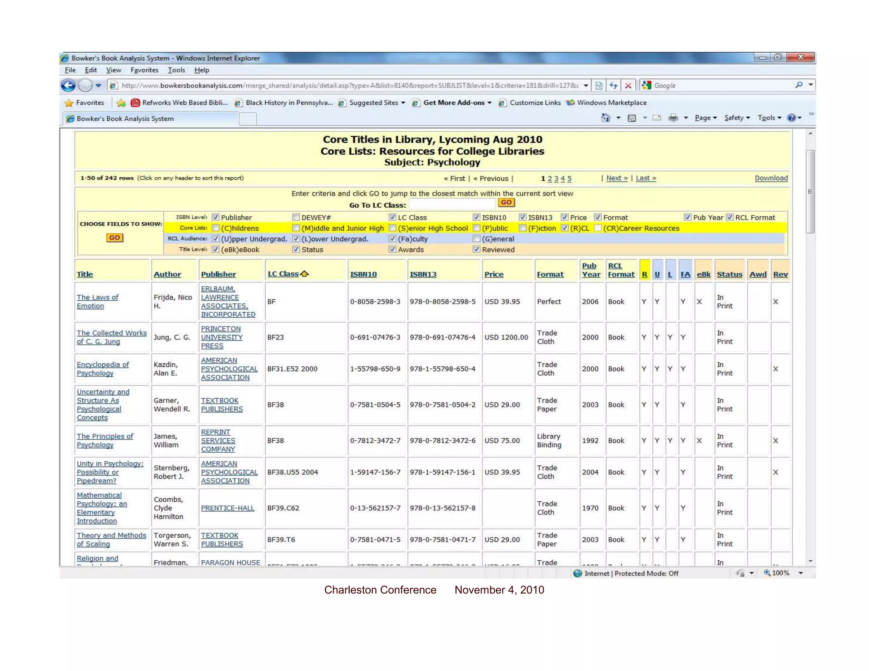
Task: Click the Home icon in command bar
Action: (x=605, y=118)
